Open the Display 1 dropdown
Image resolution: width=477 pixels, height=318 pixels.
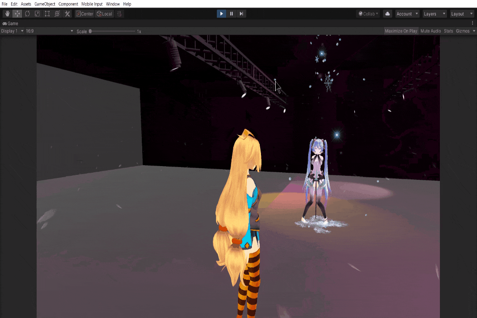[x=12, y=31]
